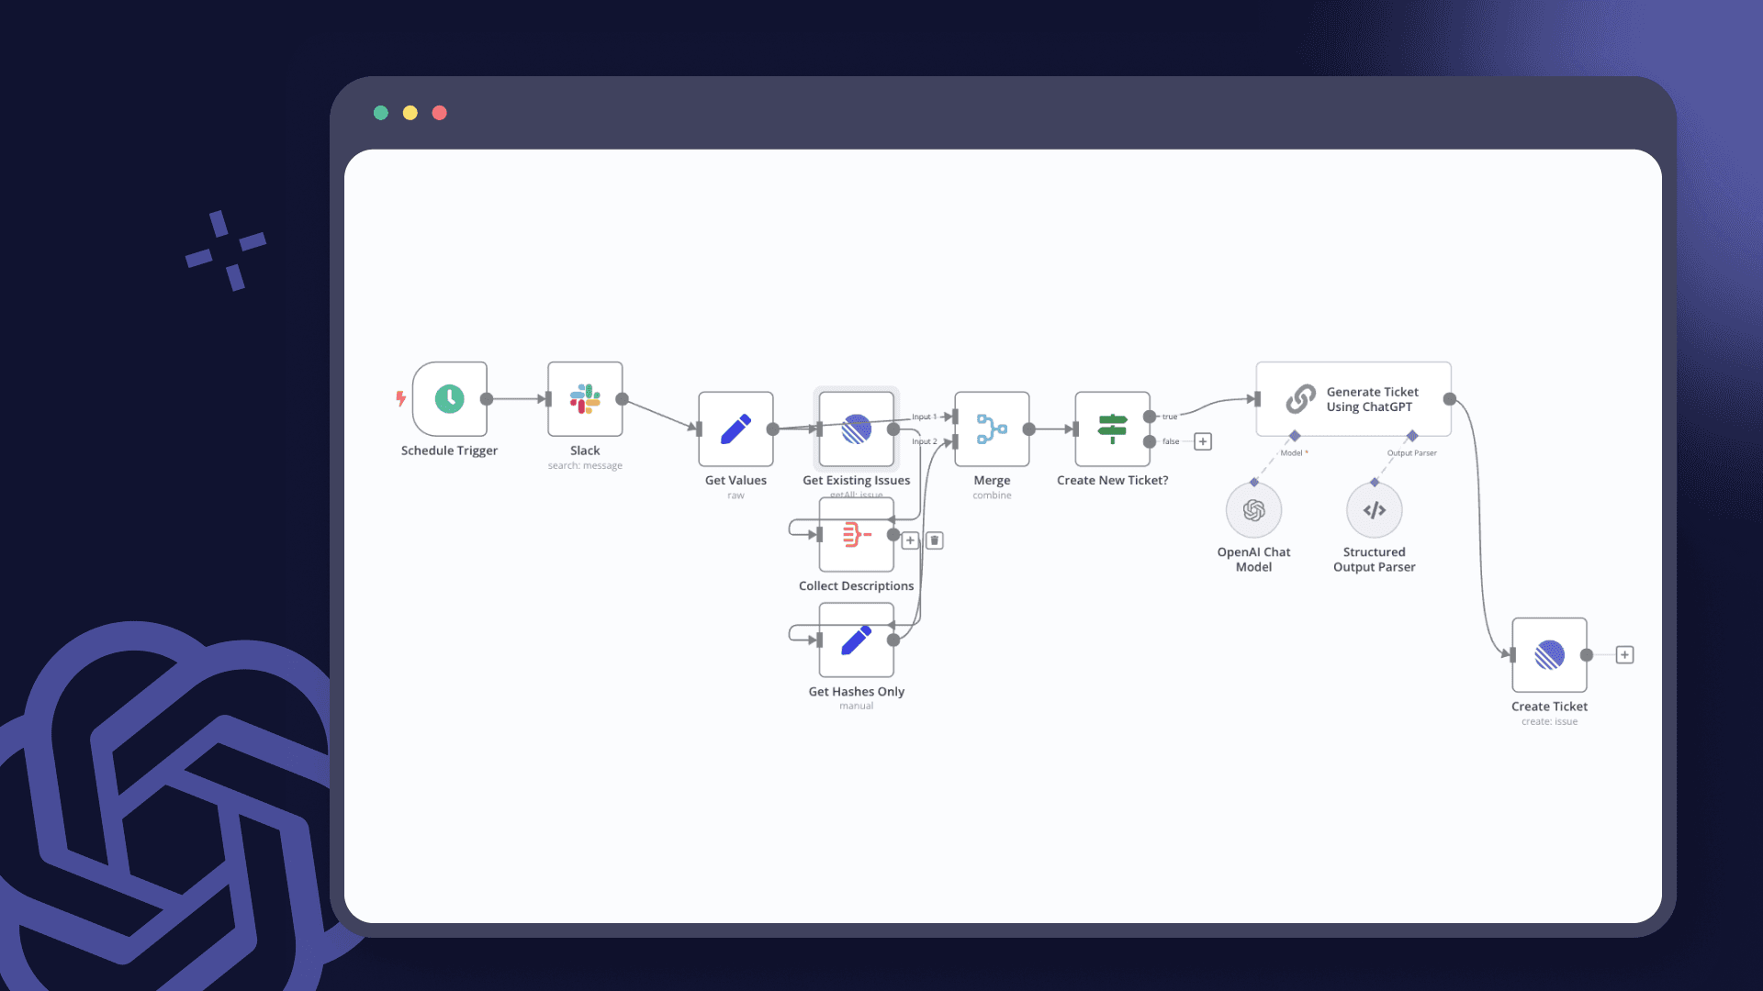Click plus button beside Collect Descriptions

pos(910,540)
